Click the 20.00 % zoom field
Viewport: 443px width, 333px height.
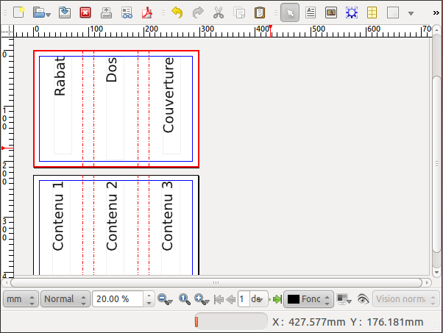click(118, 299)
